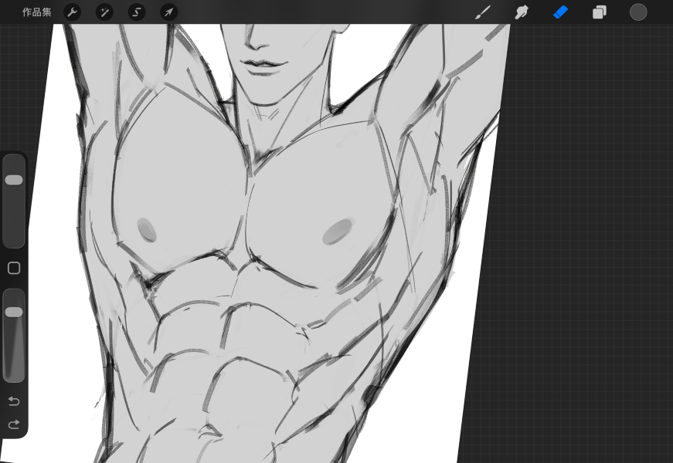Click the brush opacity slider handle

(14, 312)
